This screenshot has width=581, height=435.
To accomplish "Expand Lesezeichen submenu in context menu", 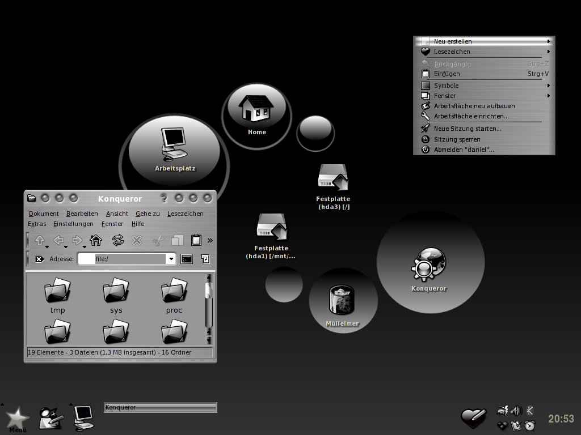I will pos(484,52).
